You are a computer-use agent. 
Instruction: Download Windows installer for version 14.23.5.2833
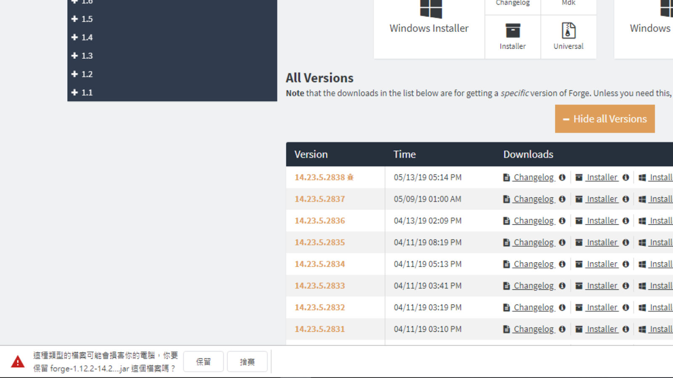click(656, 286)
